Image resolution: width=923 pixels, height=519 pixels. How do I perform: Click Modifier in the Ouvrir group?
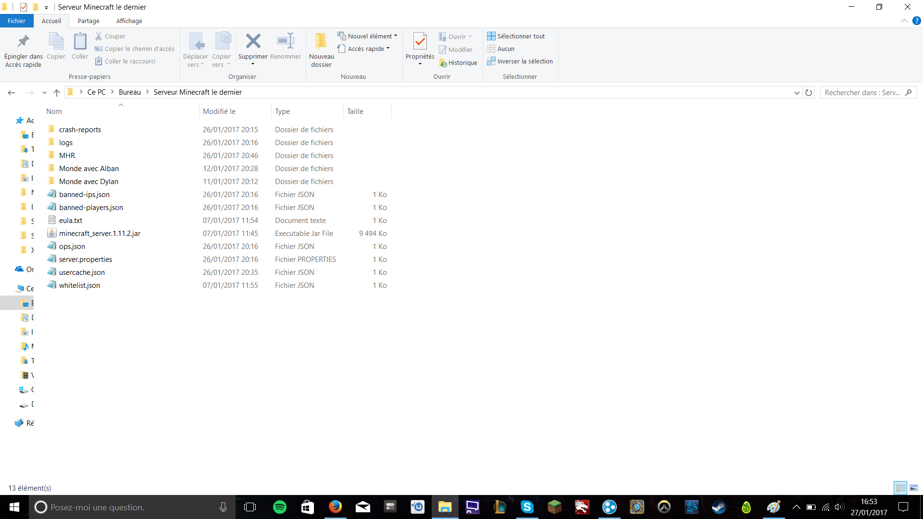(x=455, y=49)
